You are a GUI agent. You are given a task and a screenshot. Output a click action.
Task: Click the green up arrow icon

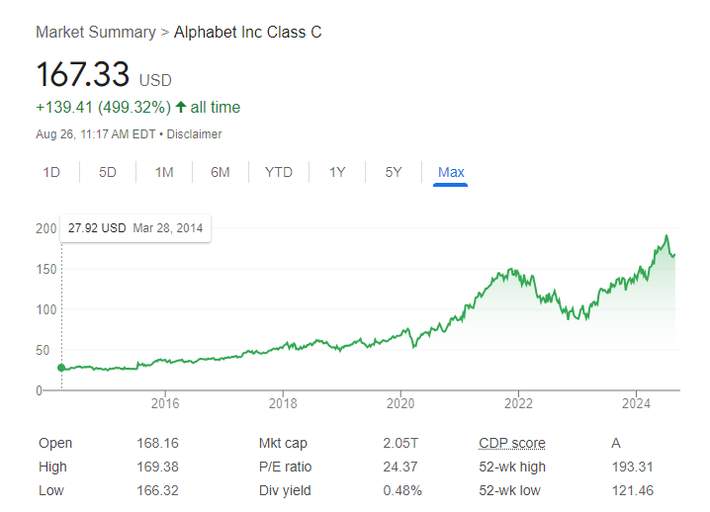[181, 107]
